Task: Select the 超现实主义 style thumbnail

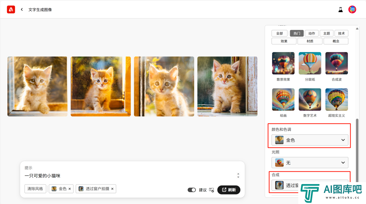Action: (x=337, y=99)
